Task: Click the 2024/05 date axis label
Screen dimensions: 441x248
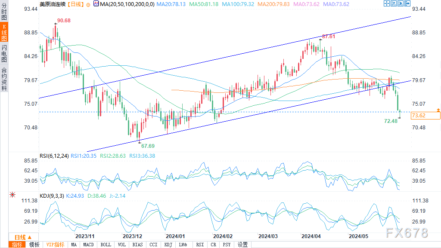Action: (x=359, y=236)
